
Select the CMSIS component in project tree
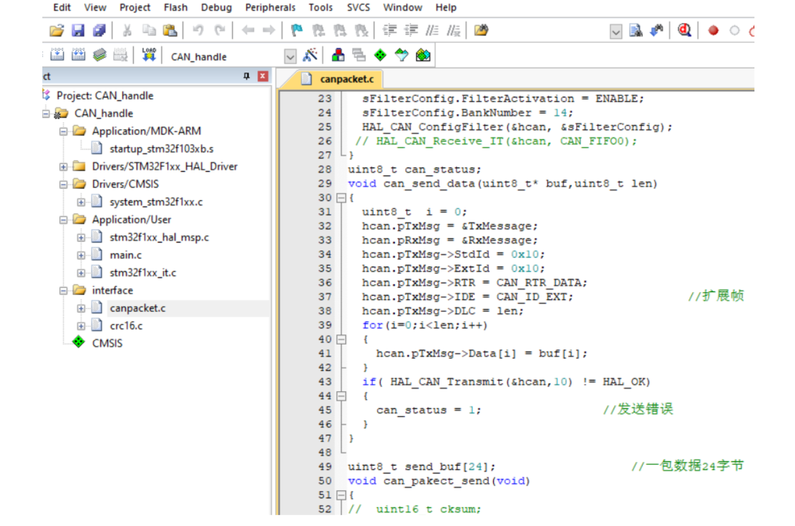click(x=107, y=343)
